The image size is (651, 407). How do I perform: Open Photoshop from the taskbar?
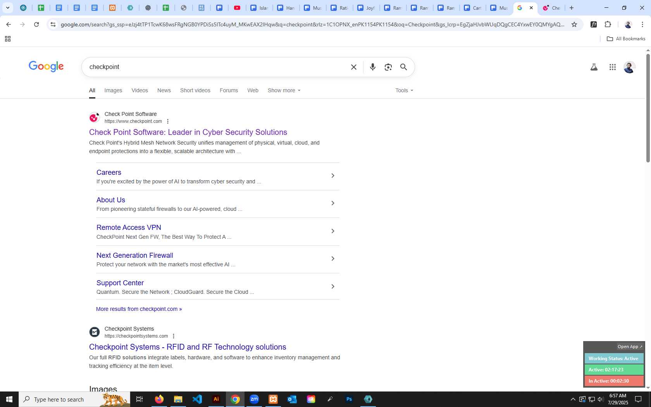[349, 399]
